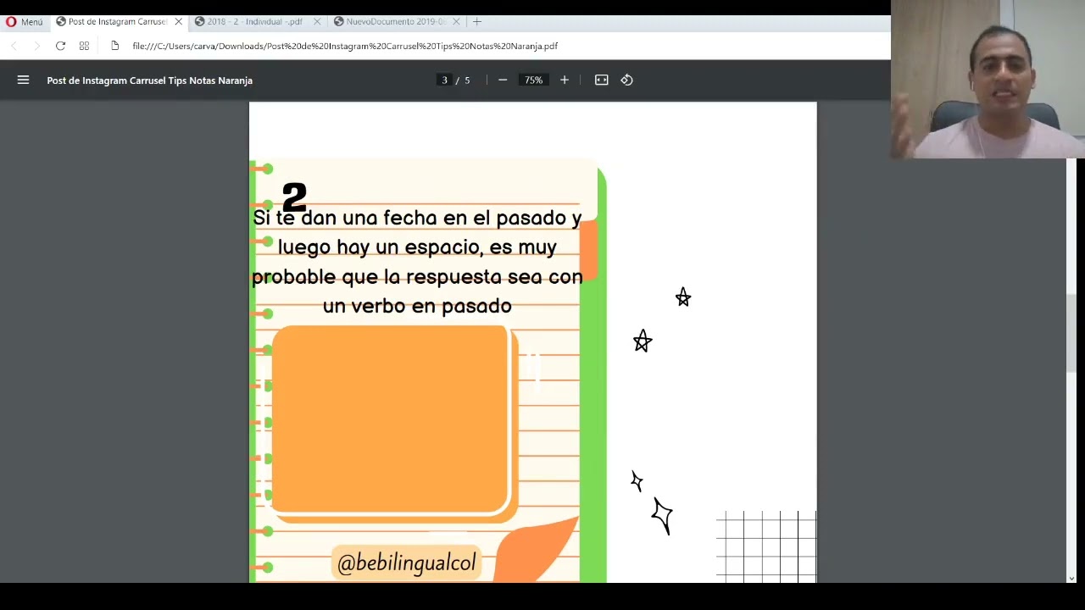
Task: Reload the current PDF page
Action: (x=60, y=46)
